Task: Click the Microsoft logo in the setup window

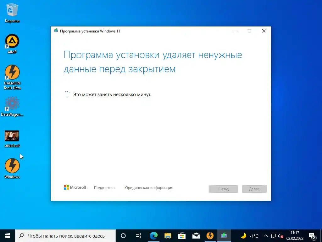Action: (75, 187)
